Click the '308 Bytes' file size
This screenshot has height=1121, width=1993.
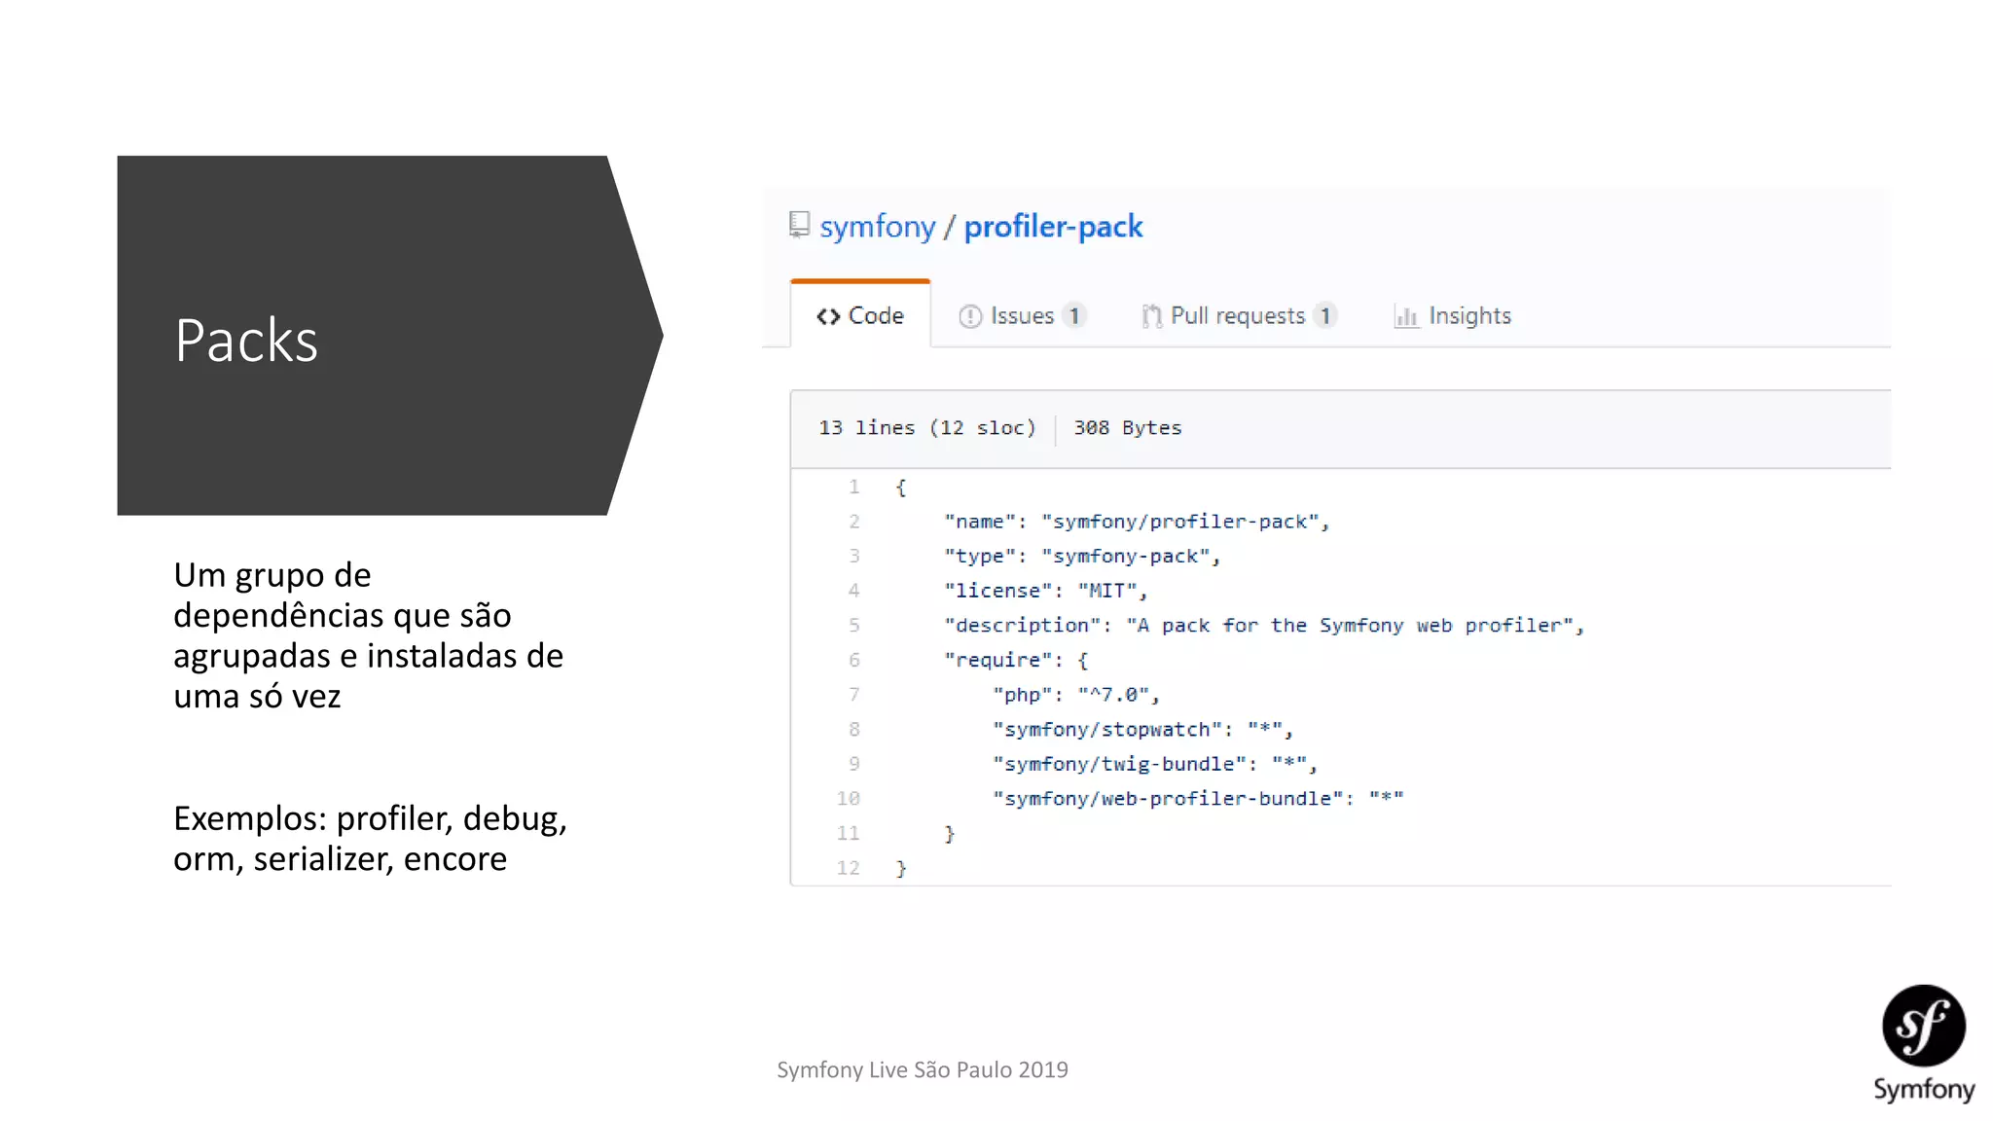[1128, 428]
